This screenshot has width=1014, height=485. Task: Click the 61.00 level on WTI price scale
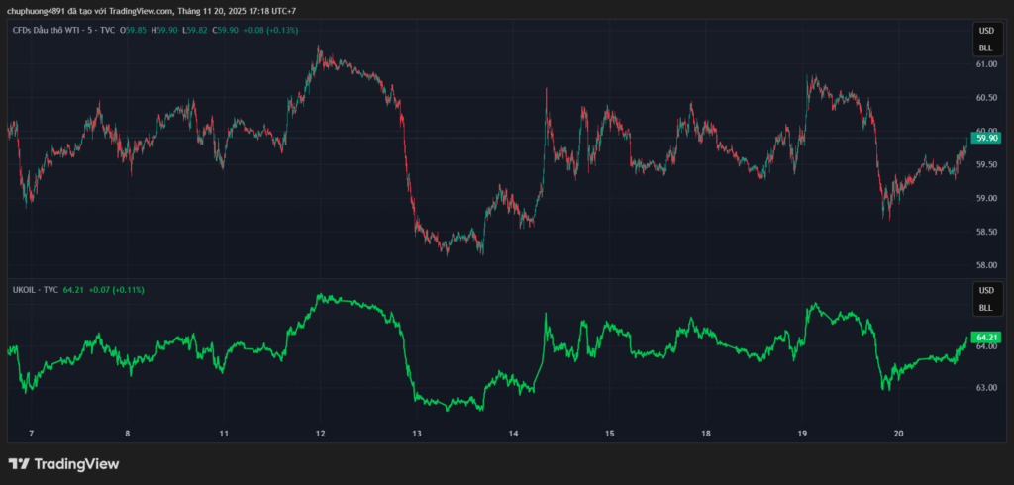985,64
